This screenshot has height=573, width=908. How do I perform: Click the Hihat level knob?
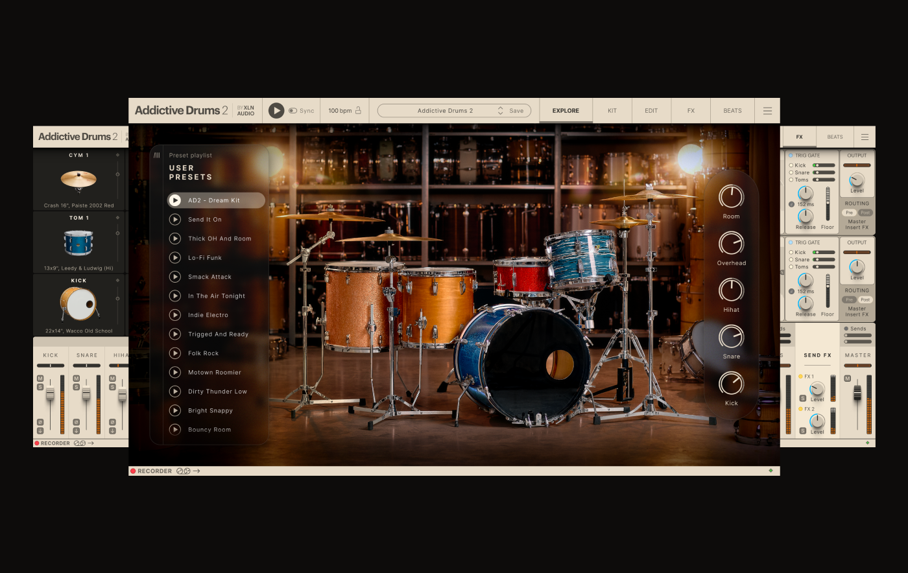tap(731, 290)
